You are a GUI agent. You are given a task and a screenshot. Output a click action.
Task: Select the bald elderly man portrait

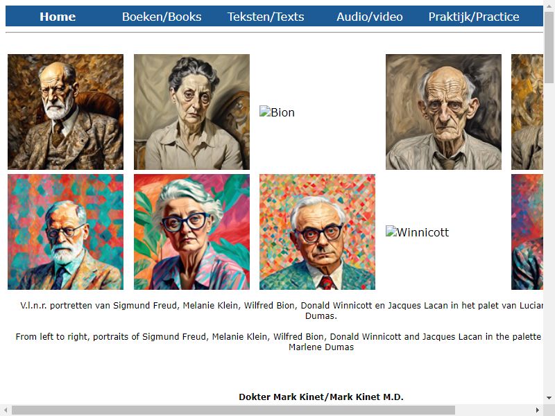(443, 112)
